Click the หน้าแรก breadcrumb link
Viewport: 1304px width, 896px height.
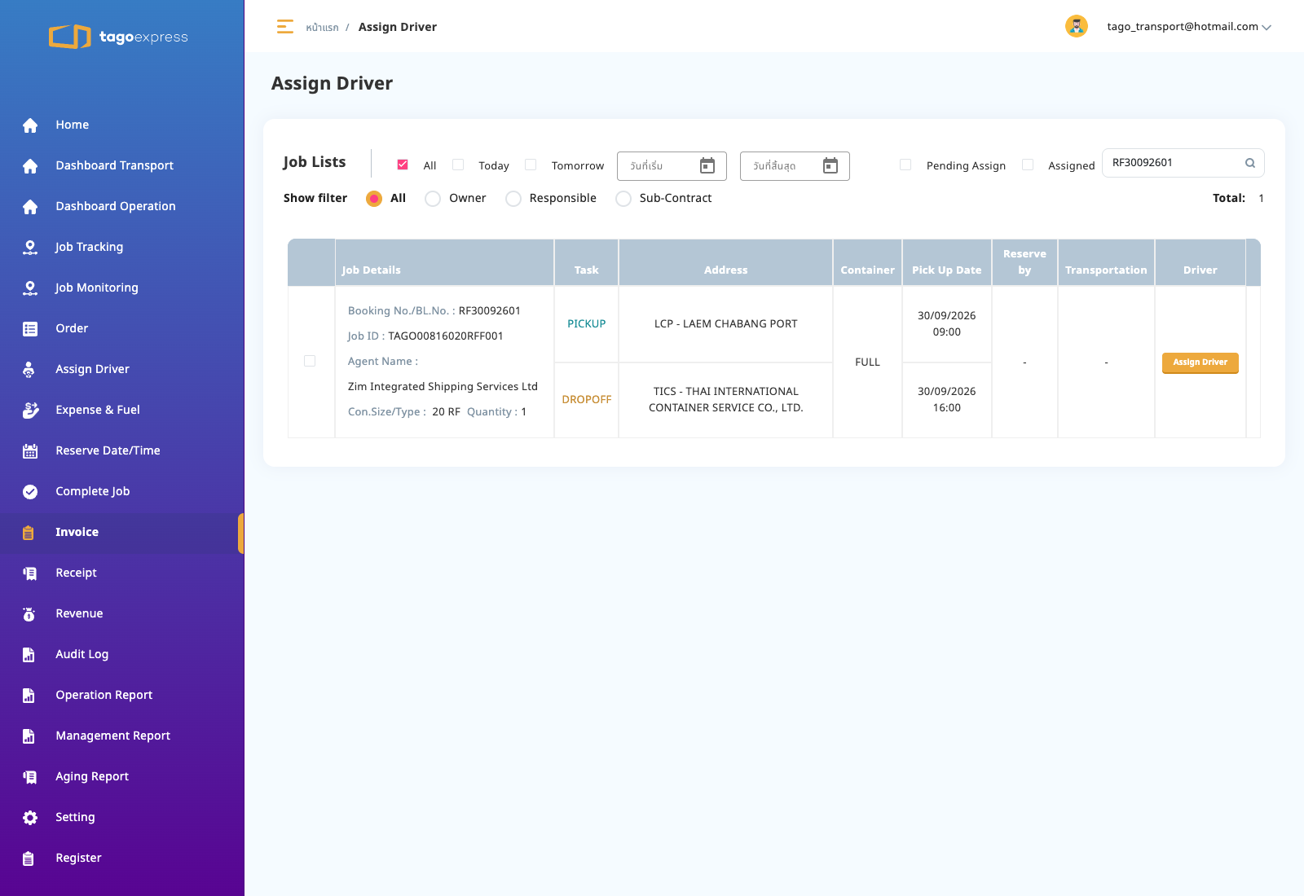pos(322,28)
